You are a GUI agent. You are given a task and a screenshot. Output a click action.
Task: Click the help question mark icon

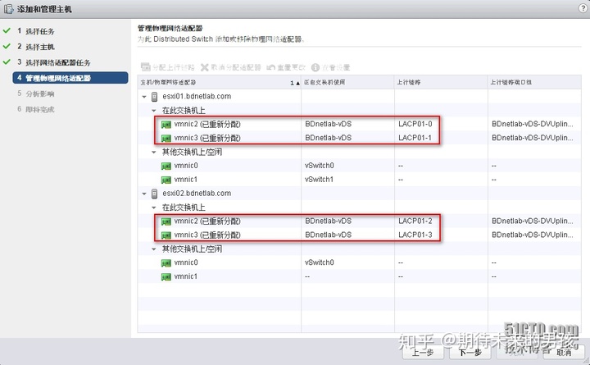coord(583,9)
